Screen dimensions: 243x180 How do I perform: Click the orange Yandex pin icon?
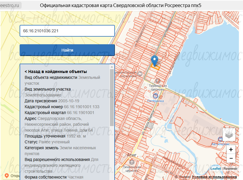(6, 176)
